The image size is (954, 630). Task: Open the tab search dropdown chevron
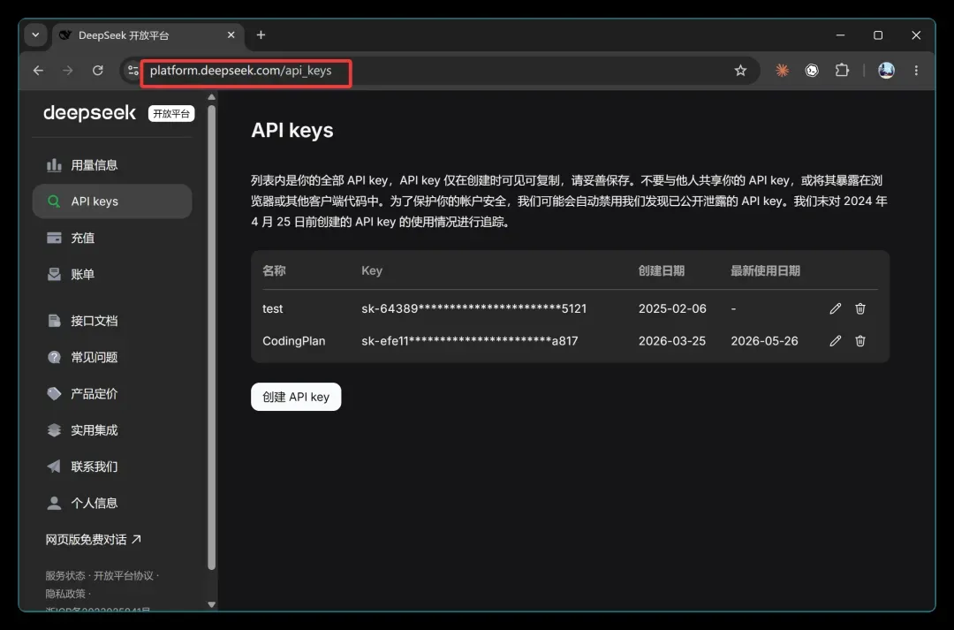click(36, 35)
